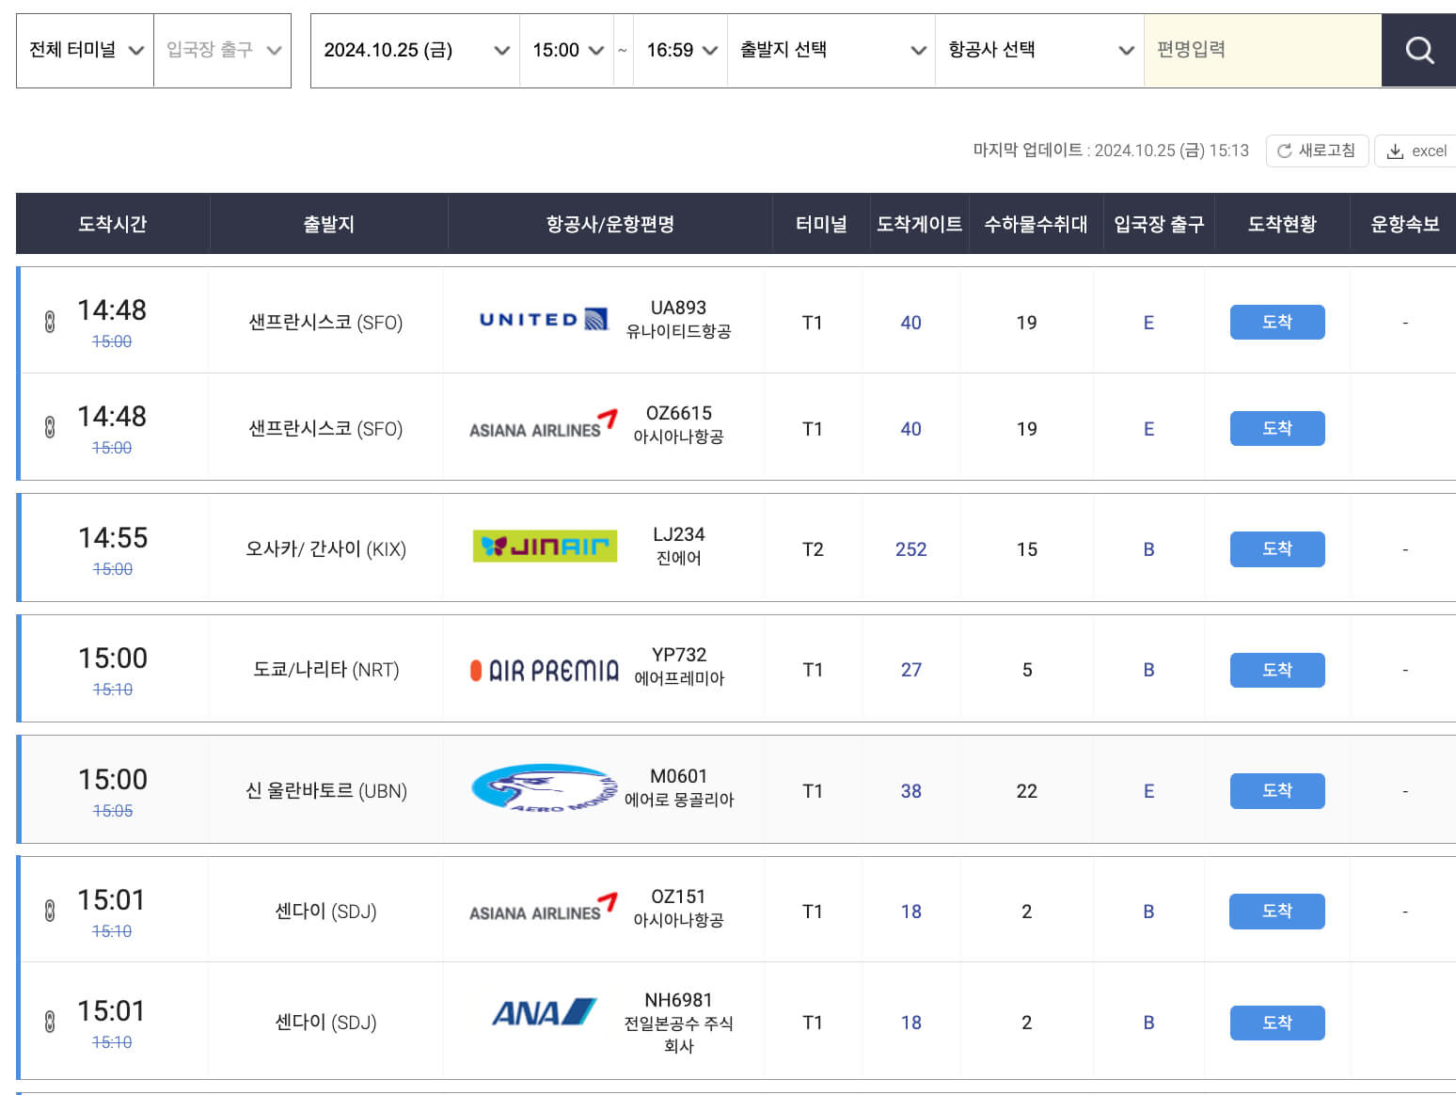Viewport: 1456px width, 1095px height.
Task: Click the 도착시간 column header
Action: click(x=113, y=224)
